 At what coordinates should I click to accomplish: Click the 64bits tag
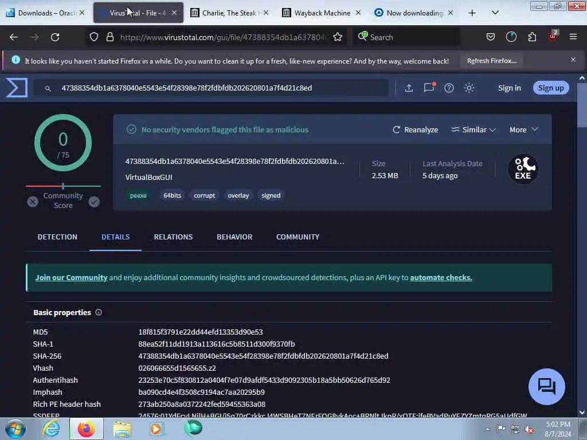click(x=172, y=195)
